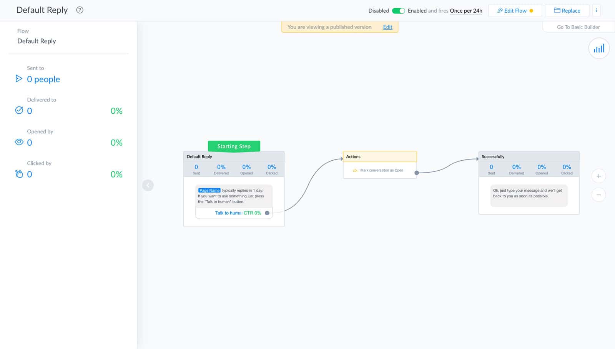The height and width of the screenshot is (349, 615).
Task: Select the Actions node header
Action: [x=380, y=156]
